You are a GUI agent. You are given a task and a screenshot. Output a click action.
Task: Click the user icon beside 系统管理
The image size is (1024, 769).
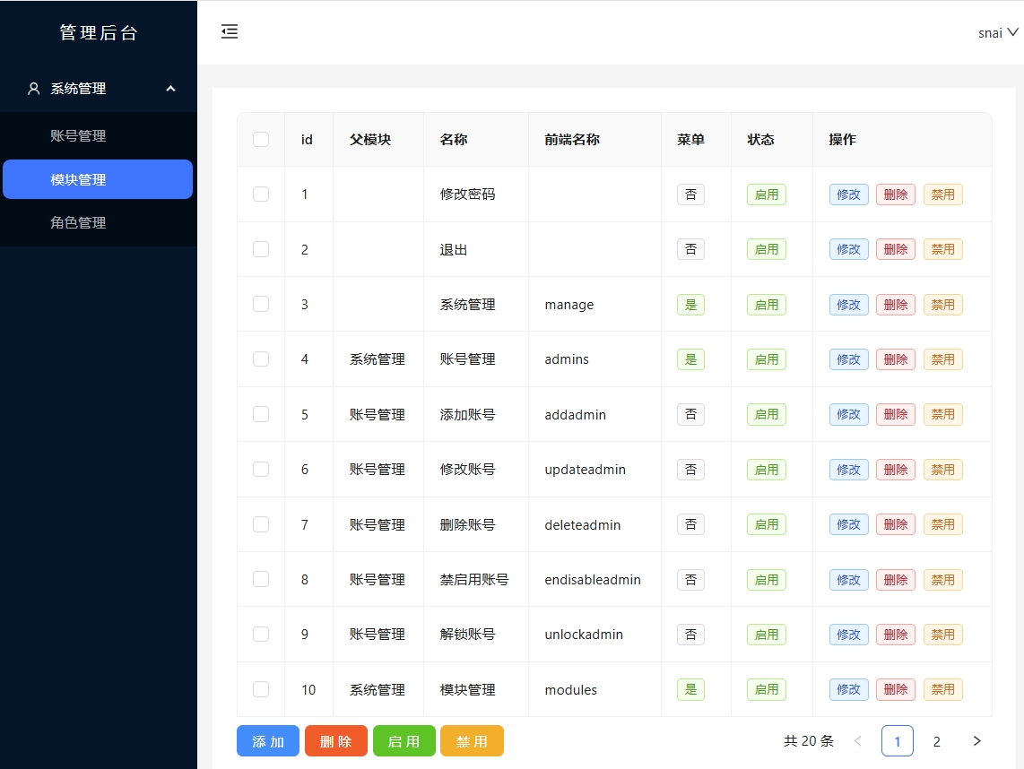(x=34, y=89)
